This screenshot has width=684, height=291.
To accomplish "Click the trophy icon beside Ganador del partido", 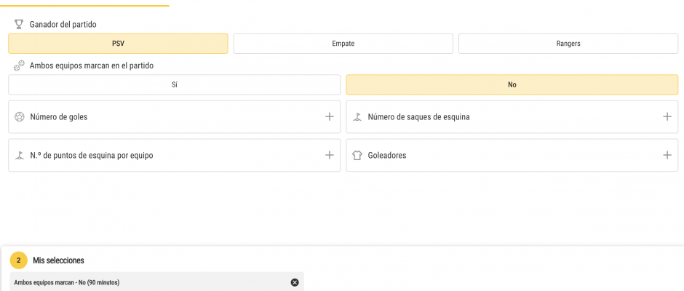I will 19,25.
